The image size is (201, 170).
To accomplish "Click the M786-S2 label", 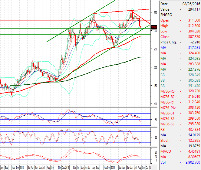I will (167, 119).
